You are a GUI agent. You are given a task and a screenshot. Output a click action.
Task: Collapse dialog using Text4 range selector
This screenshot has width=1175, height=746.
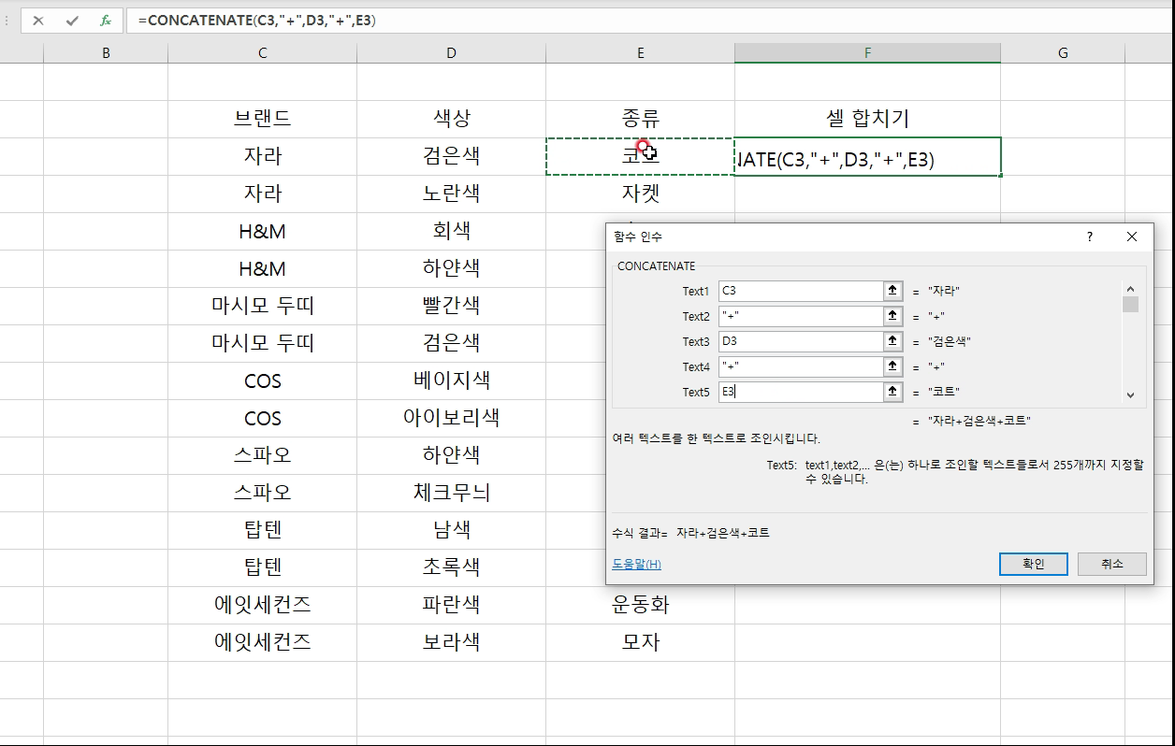[x=893, y=366]
